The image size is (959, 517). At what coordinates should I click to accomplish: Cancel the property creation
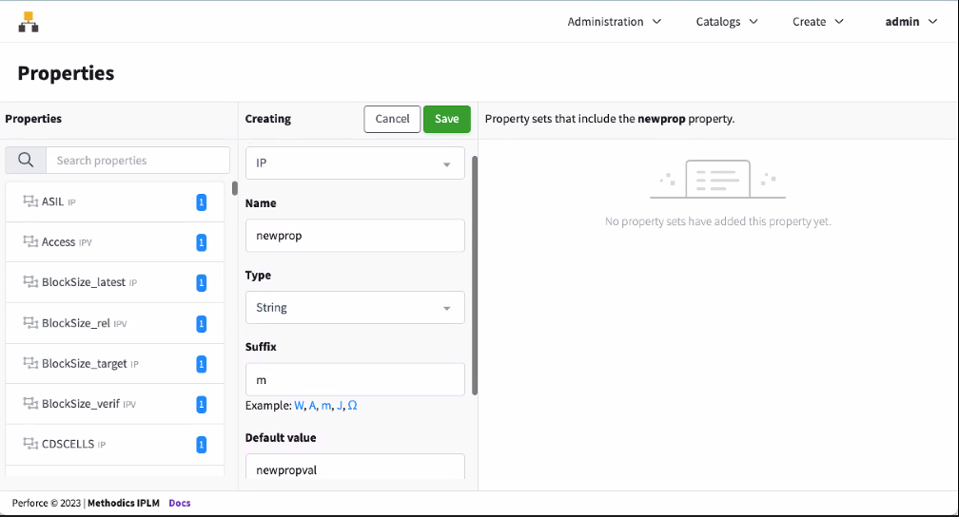click(x=392, y=119)
